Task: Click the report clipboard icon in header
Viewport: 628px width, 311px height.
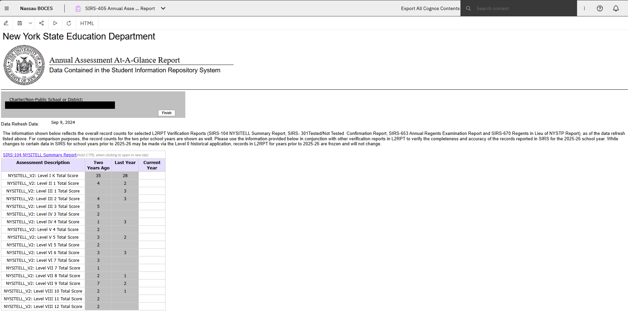Action: coord(78,8)
